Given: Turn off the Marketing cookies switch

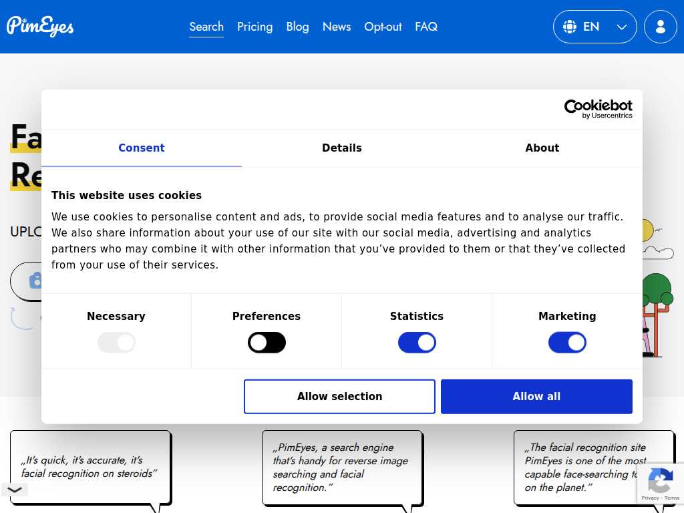Looking at the screenshot, I should (567, 343).
